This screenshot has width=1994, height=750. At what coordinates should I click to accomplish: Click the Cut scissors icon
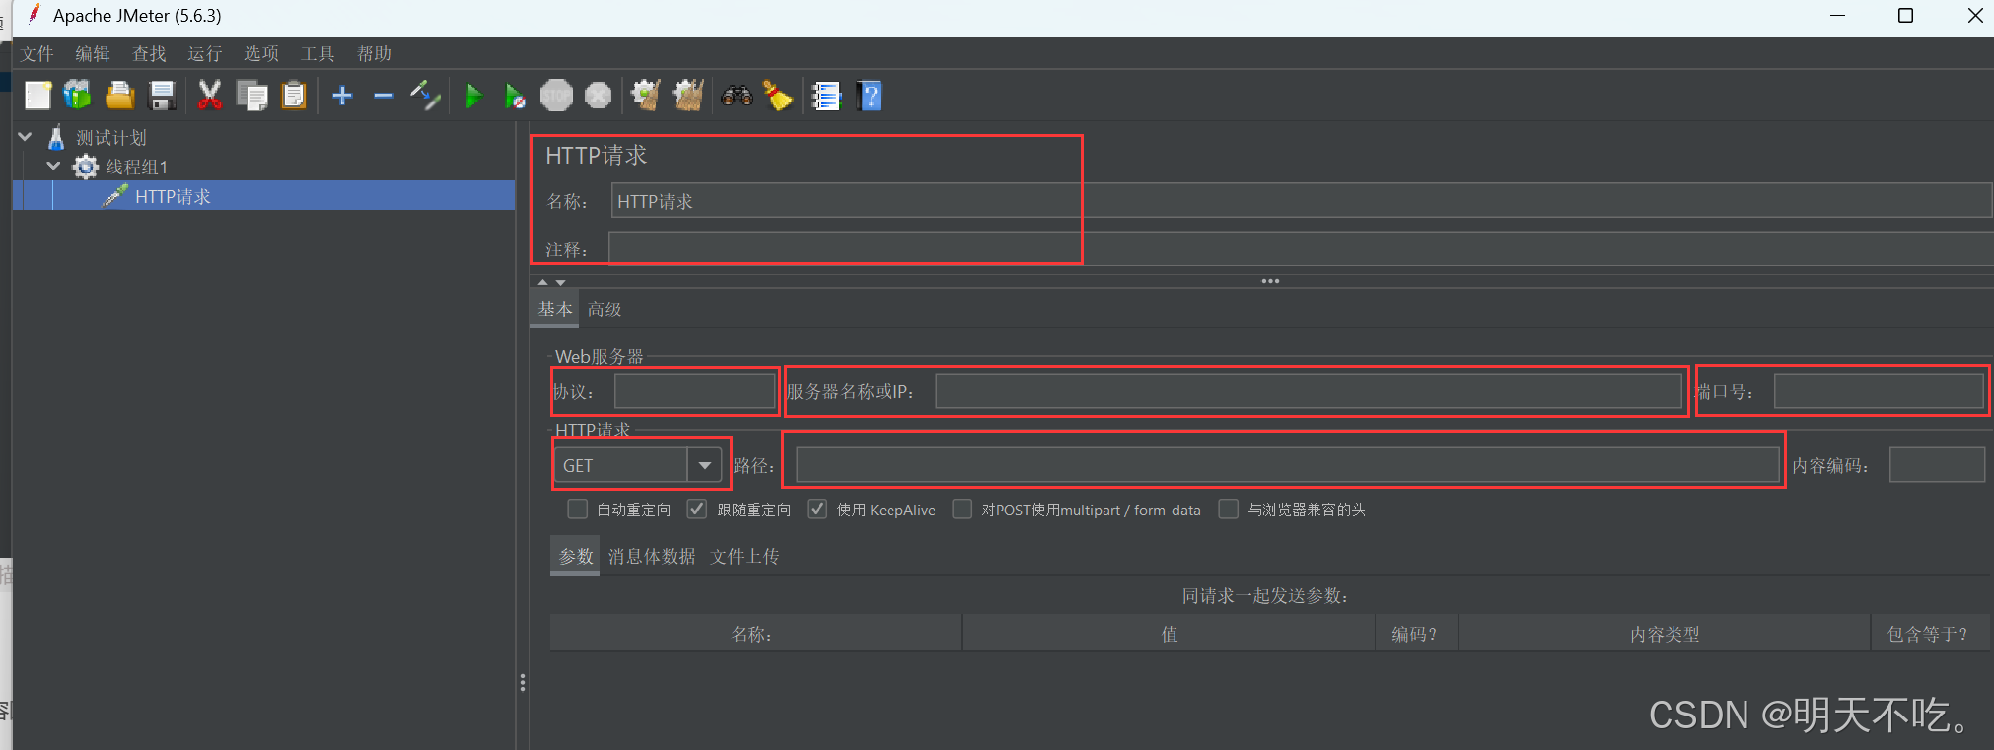(209, 96)
